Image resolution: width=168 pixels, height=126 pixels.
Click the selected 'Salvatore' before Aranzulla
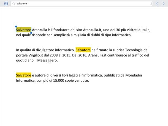(x=24, y=30)
